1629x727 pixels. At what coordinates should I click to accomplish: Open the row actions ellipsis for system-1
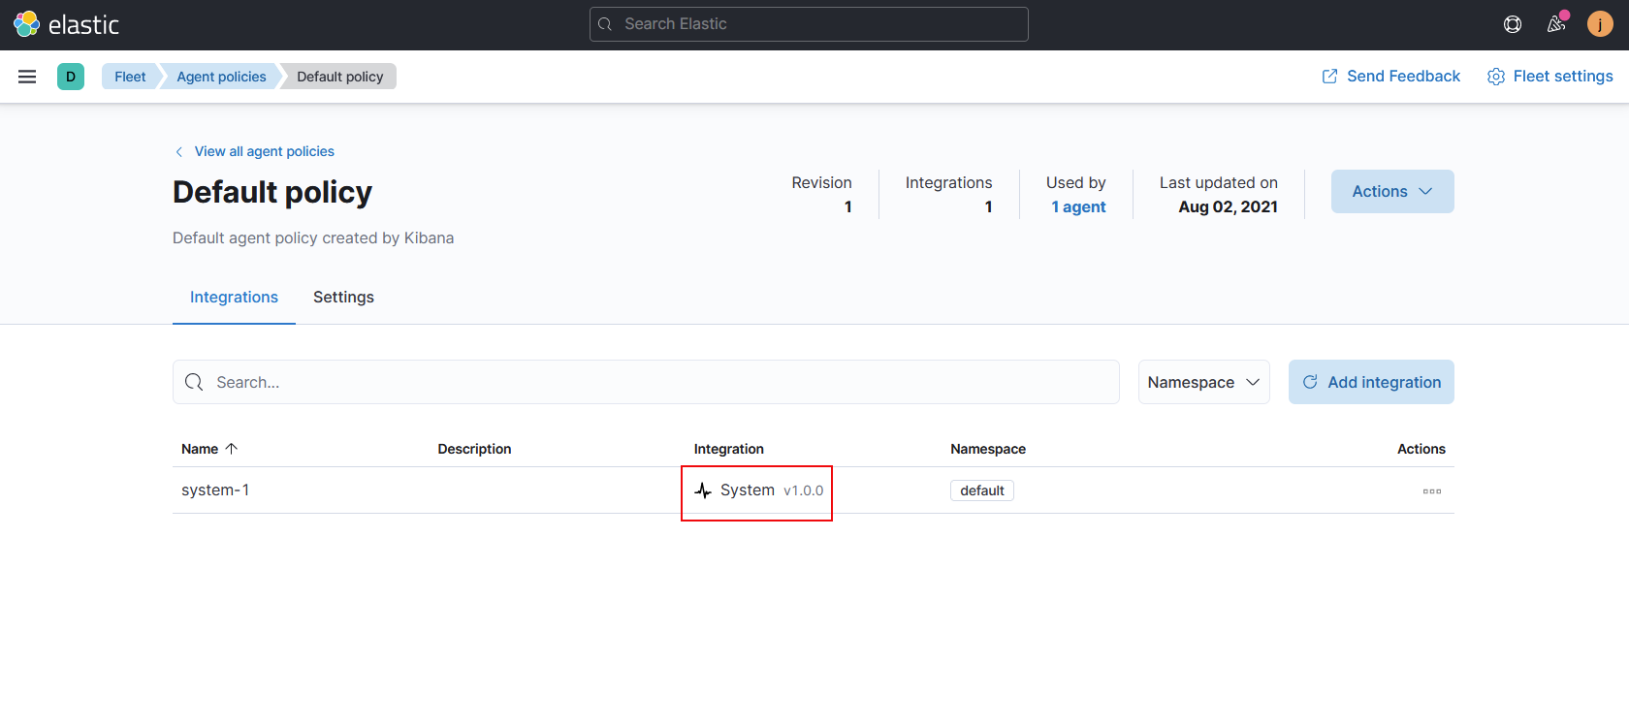(1432, 491)
